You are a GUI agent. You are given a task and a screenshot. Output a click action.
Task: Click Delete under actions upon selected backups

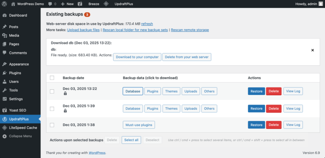[x=112, y=140]
